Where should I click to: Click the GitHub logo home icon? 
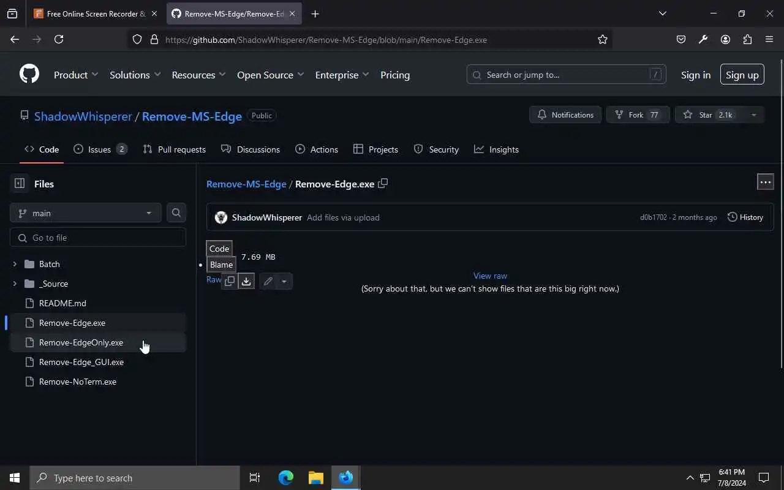point(29,74)
